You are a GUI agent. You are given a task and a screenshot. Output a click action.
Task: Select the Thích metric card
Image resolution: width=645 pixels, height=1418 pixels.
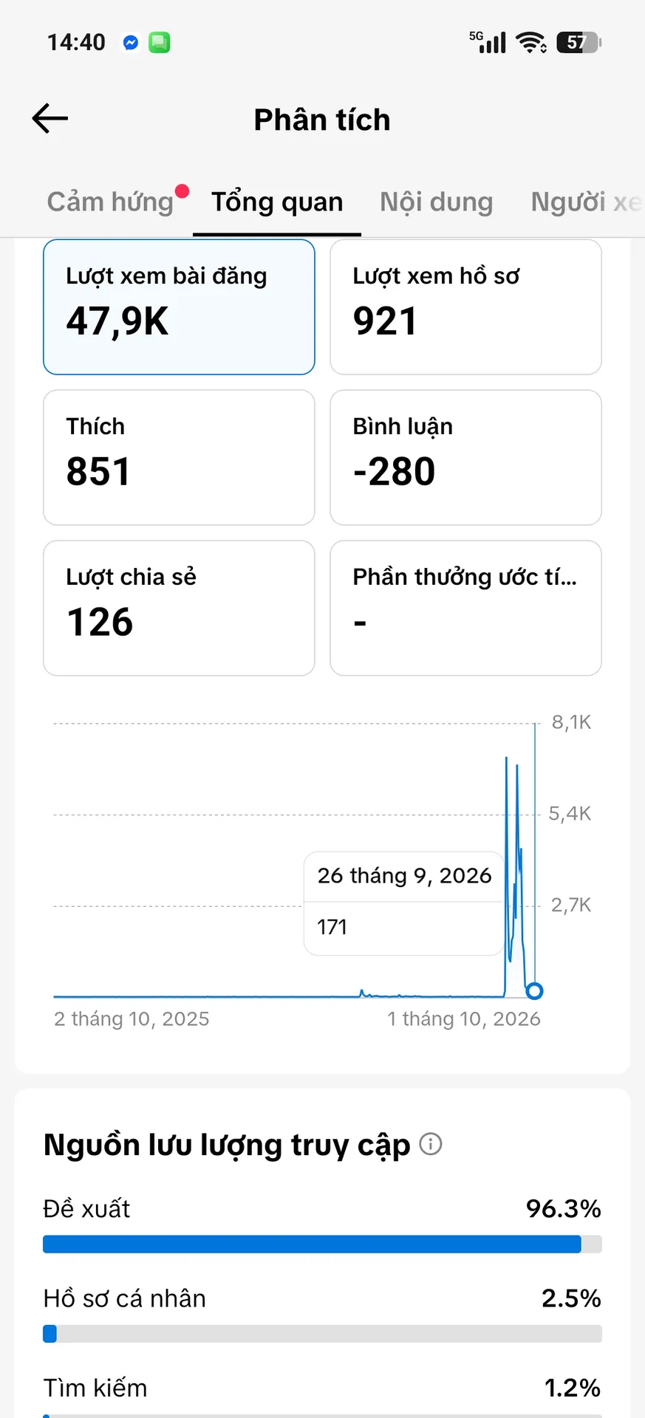click(x=179, y=458)
